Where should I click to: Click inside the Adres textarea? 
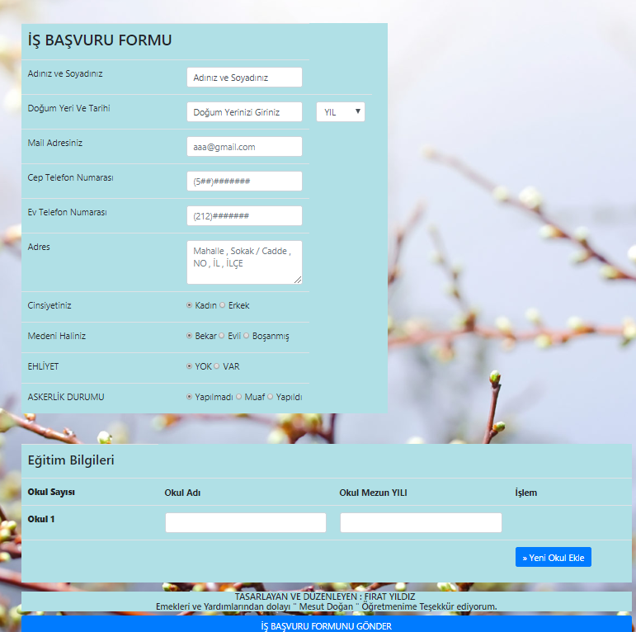pos(244,262)
